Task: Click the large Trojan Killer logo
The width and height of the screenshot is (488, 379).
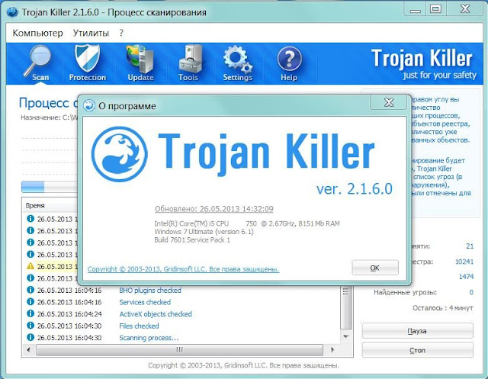Action: (120, 154)
